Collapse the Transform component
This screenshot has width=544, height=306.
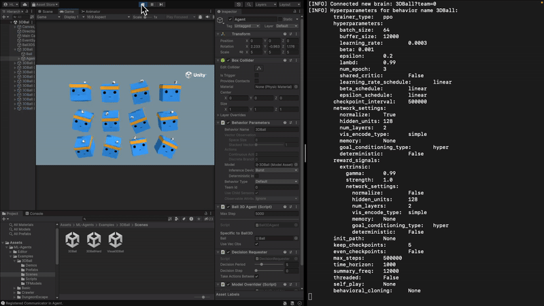click(x=218, y=34)
